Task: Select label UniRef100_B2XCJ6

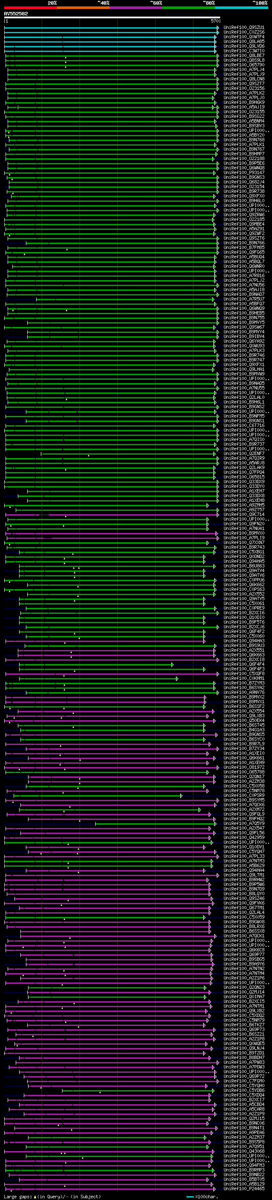Action: click(244, 627)
